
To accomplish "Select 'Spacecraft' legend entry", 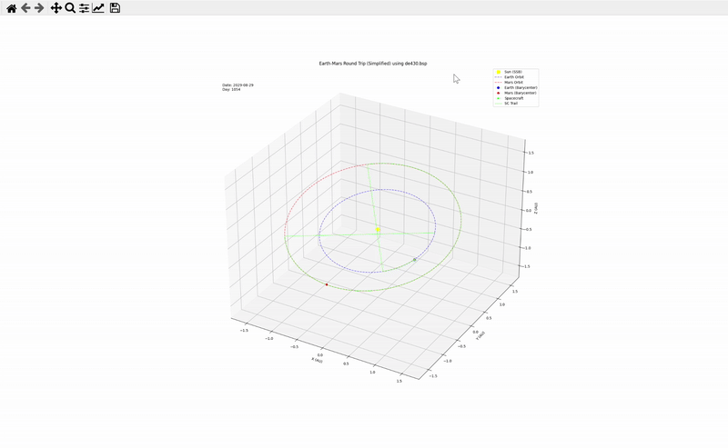I will coord(515,98).
